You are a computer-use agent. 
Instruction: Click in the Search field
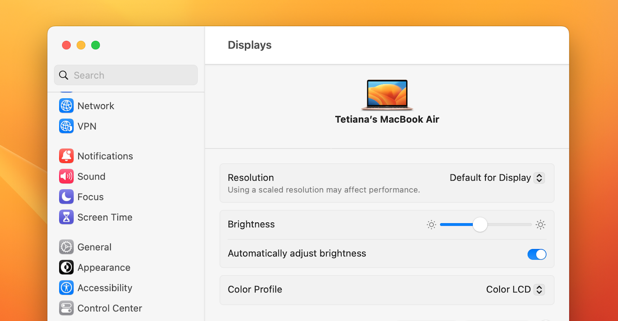[x=126, y=75]
